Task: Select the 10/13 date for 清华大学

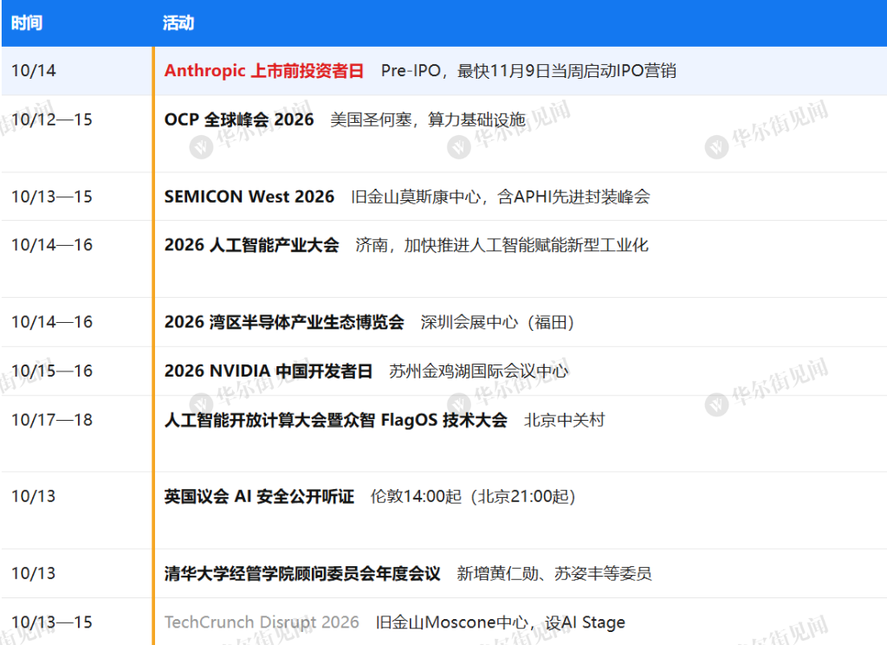Action: point(34,574)
